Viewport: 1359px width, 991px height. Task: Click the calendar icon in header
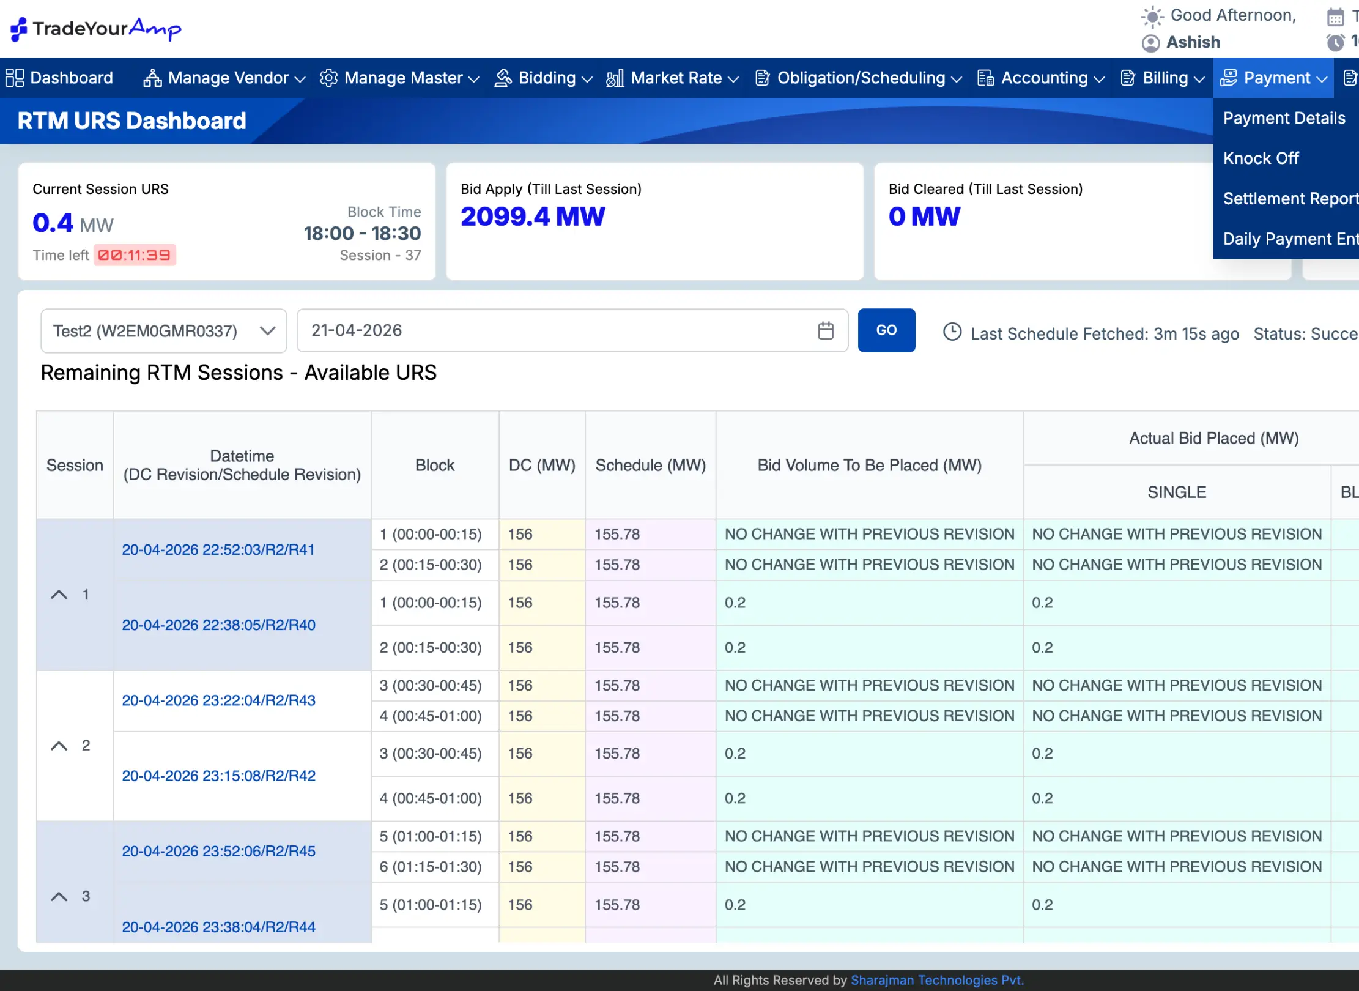(1335, 17)
